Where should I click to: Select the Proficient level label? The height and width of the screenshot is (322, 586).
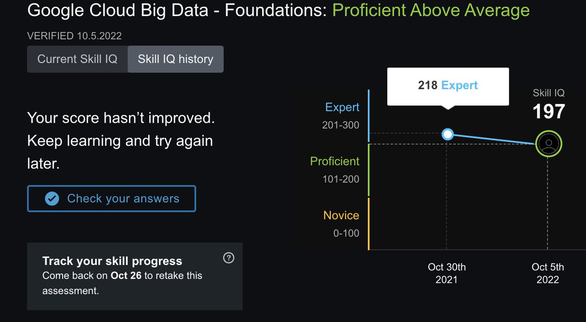pos(335,161)
